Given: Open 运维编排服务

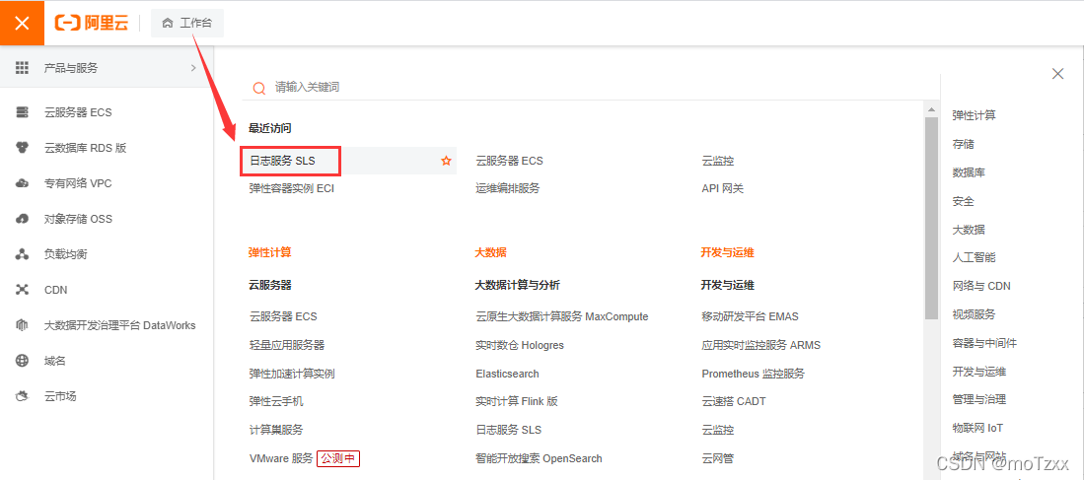Looking at the screenshot, I should [x=507, y=188].
